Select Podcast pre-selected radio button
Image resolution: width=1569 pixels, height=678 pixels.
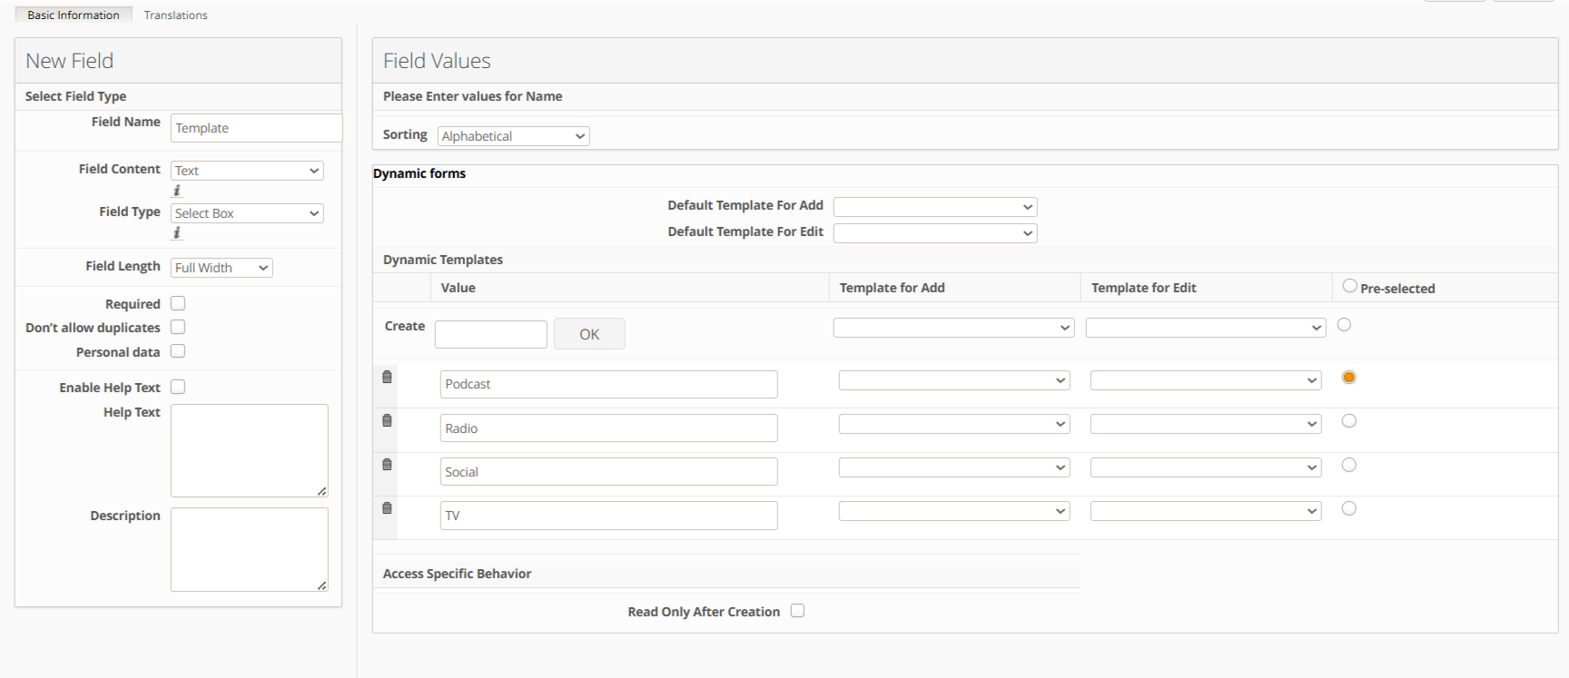(1349, 378)
